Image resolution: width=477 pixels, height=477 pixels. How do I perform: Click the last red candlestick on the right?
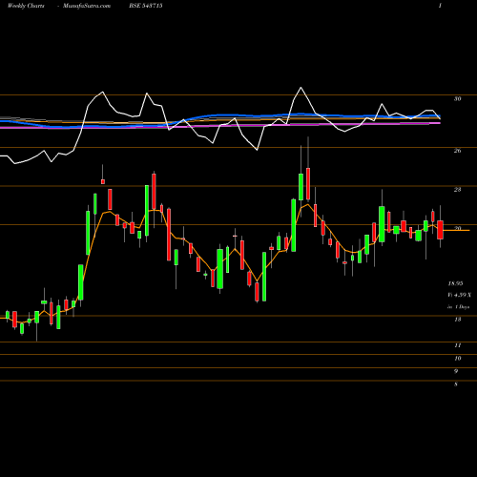coord(440,230)
